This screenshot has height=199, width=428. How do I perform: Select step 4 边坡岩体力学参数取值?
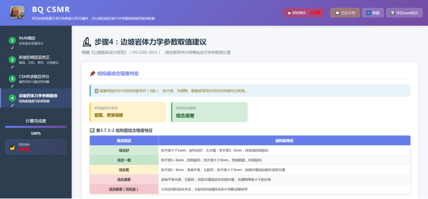pyautogui.click(x=36, y=98)
